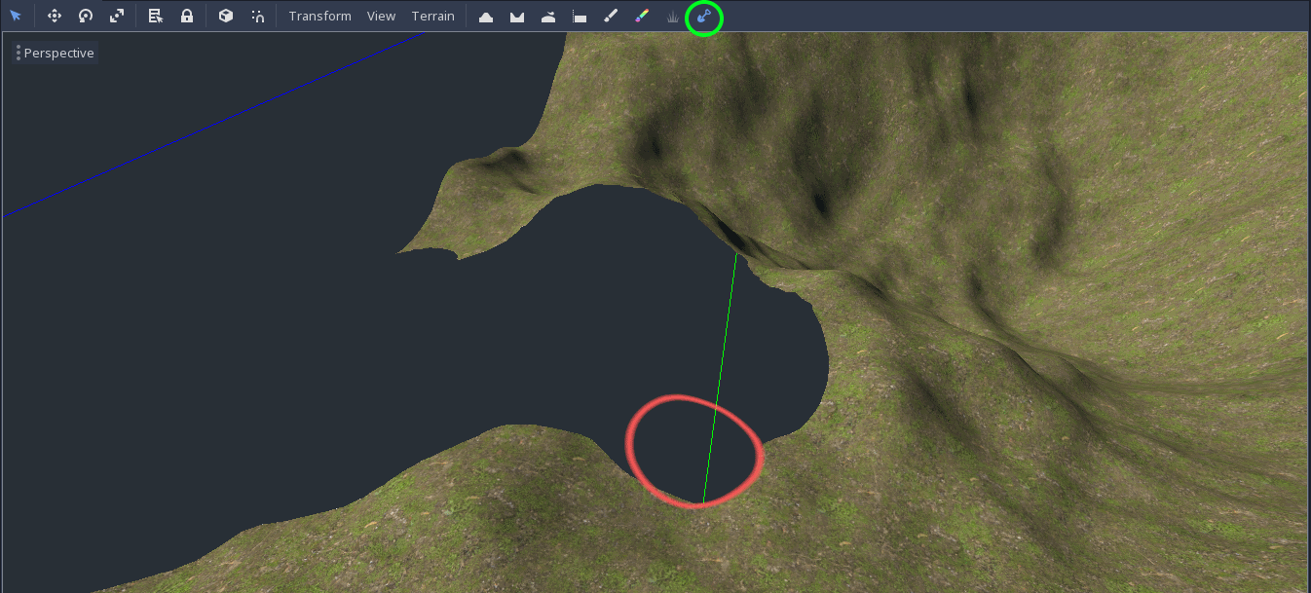Open the Transform menu
This screenshot has height=593, width=1311.
tap(319, 16)
